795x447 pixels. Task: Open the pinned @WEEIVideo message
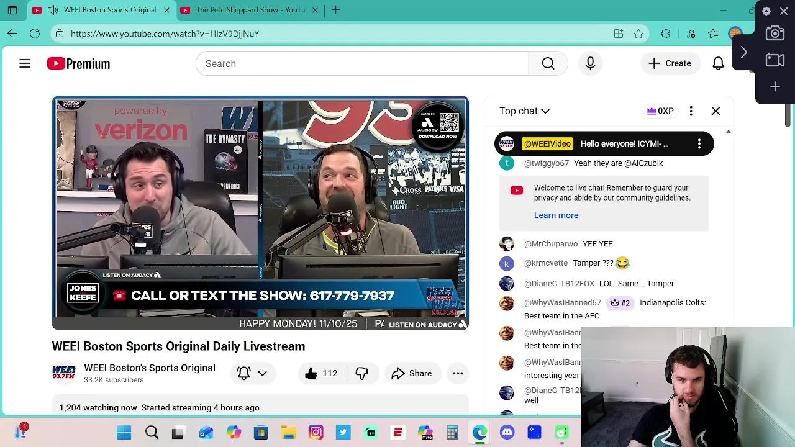point(604,143)
